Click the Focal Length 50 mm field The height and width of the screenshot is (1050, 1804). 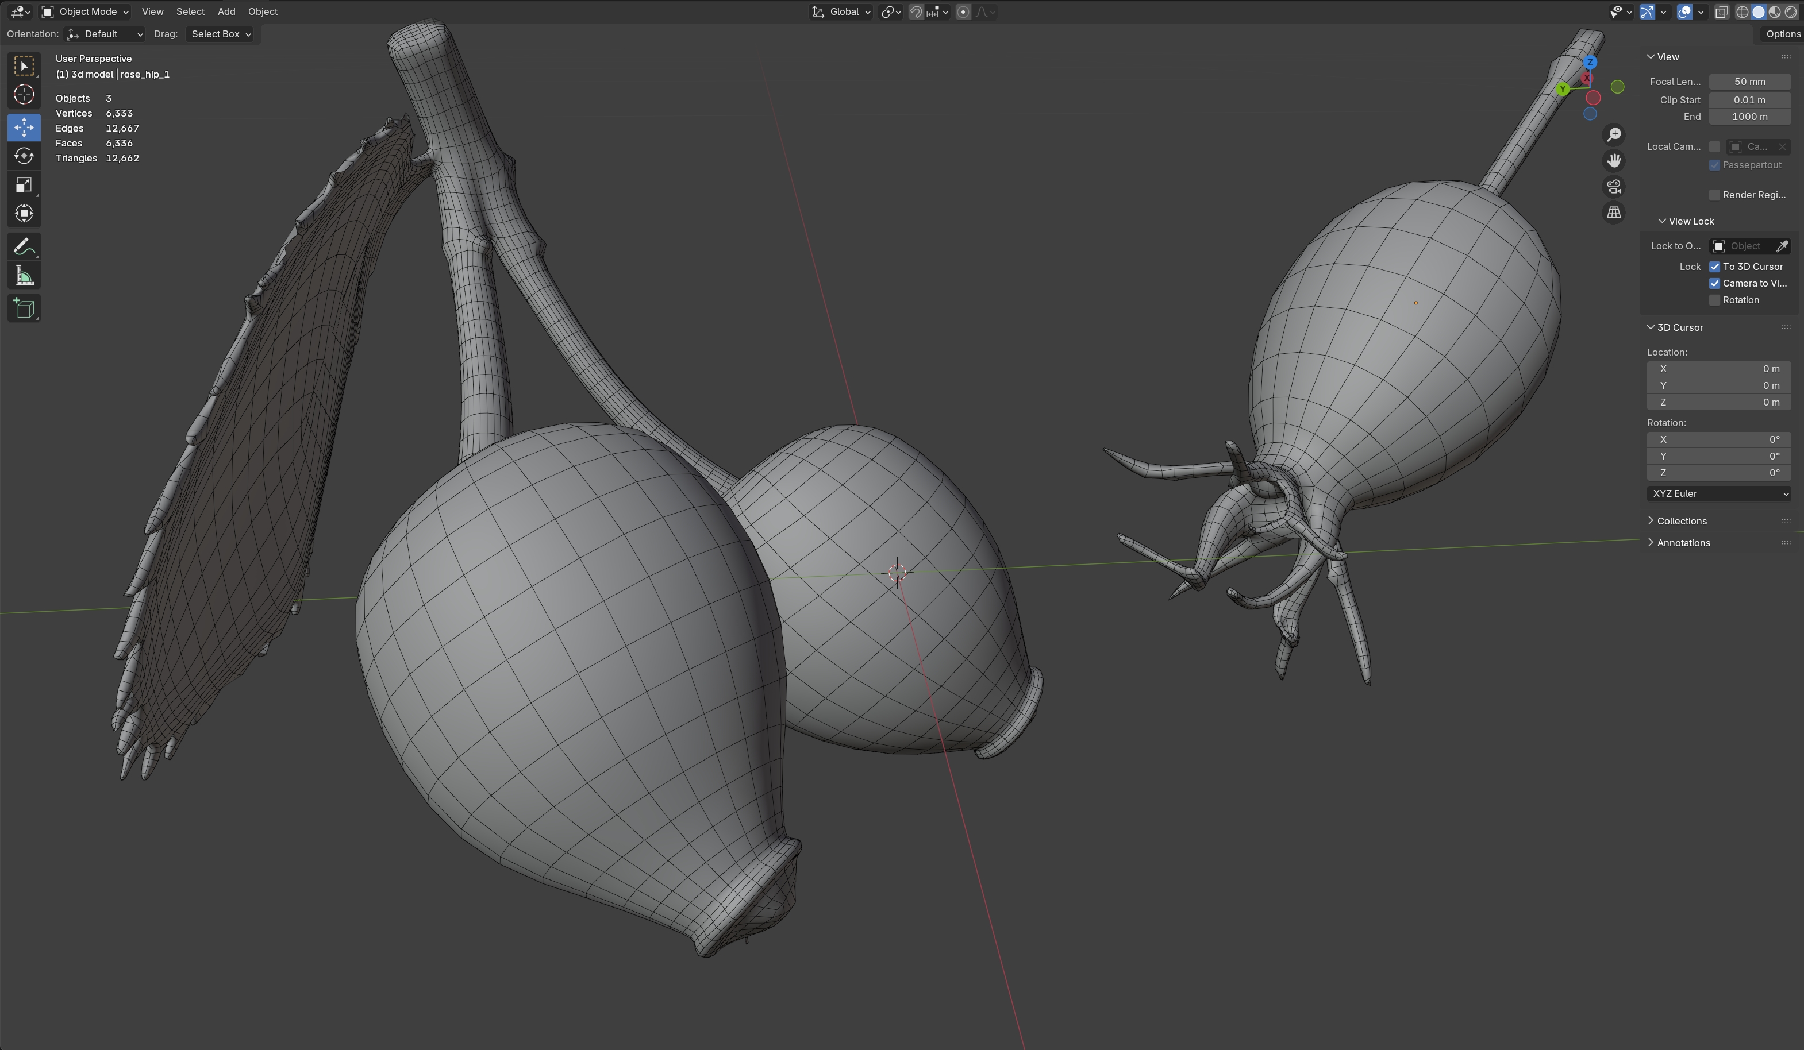coord(1749,82)
